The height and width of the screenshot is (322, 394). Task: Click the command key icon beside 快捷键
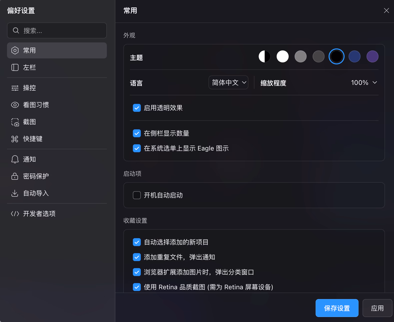coord(15,139)
